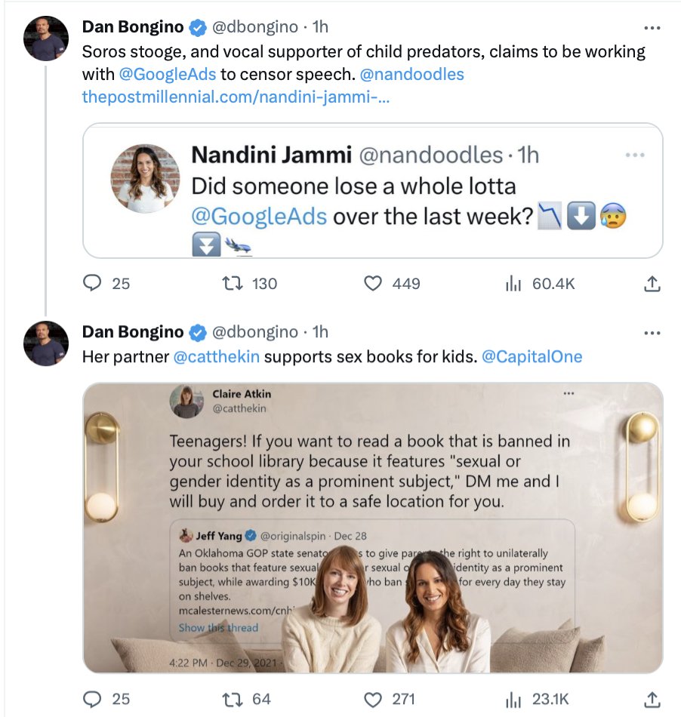Share the second tweet

tap(652, 699)
